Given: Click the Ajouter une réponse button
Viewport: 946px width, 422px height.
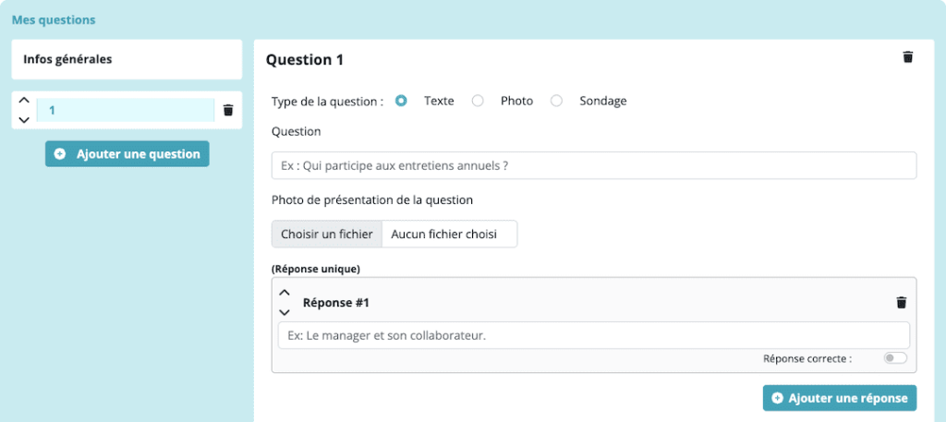Looking at the screenshot, I should [x=840, y=399].
